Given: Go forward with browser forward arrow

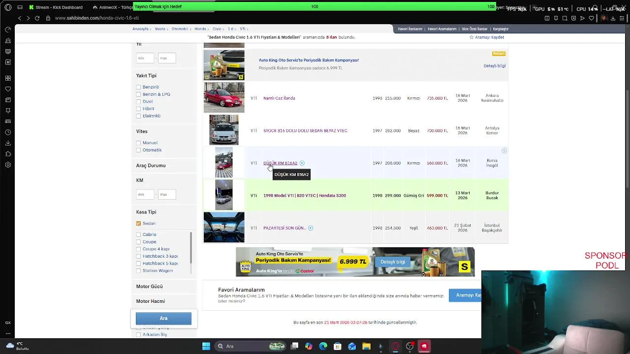Looking at the screenshot, I should click(28, 18).
